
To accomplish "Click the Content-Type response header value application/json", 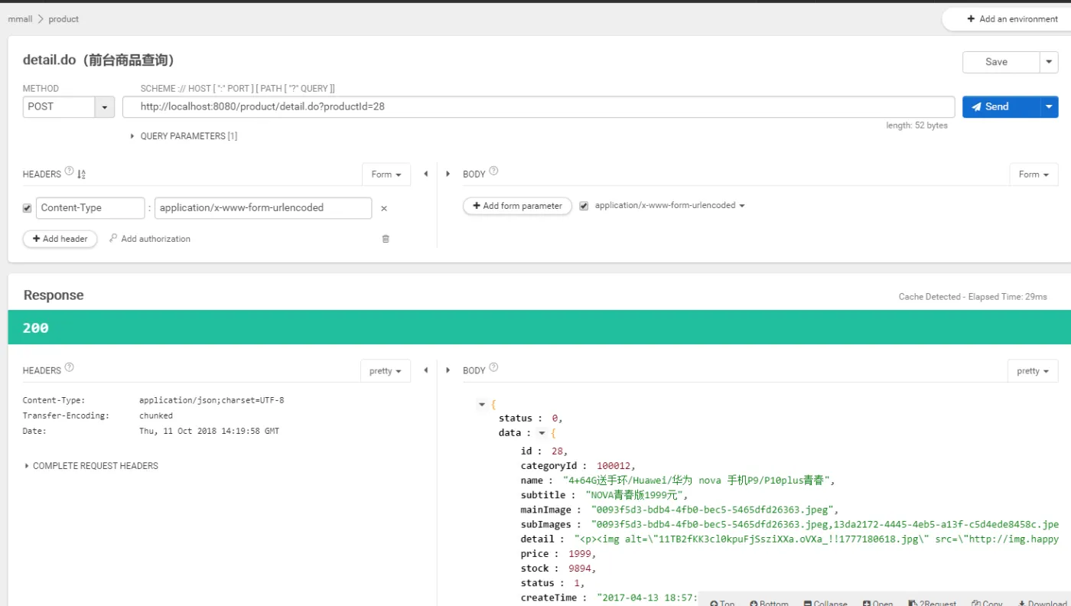I will pyautogui.click(x=212, y=400).
